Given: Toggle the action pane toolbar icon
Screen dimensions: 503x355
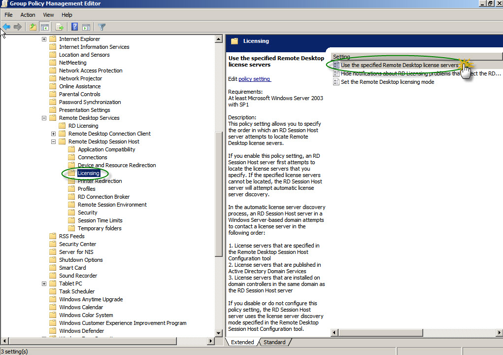Looking at the screenshot, I should point(86,27).
